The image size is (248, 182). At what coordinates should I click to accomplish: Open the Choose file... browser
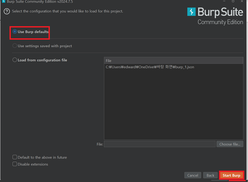click(x=230, y=144)
